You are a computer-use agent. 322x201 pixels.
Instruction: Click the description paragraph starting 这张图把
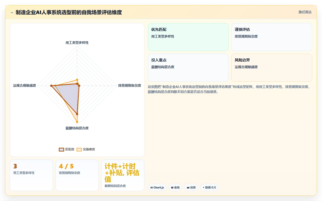pos(230,89)
